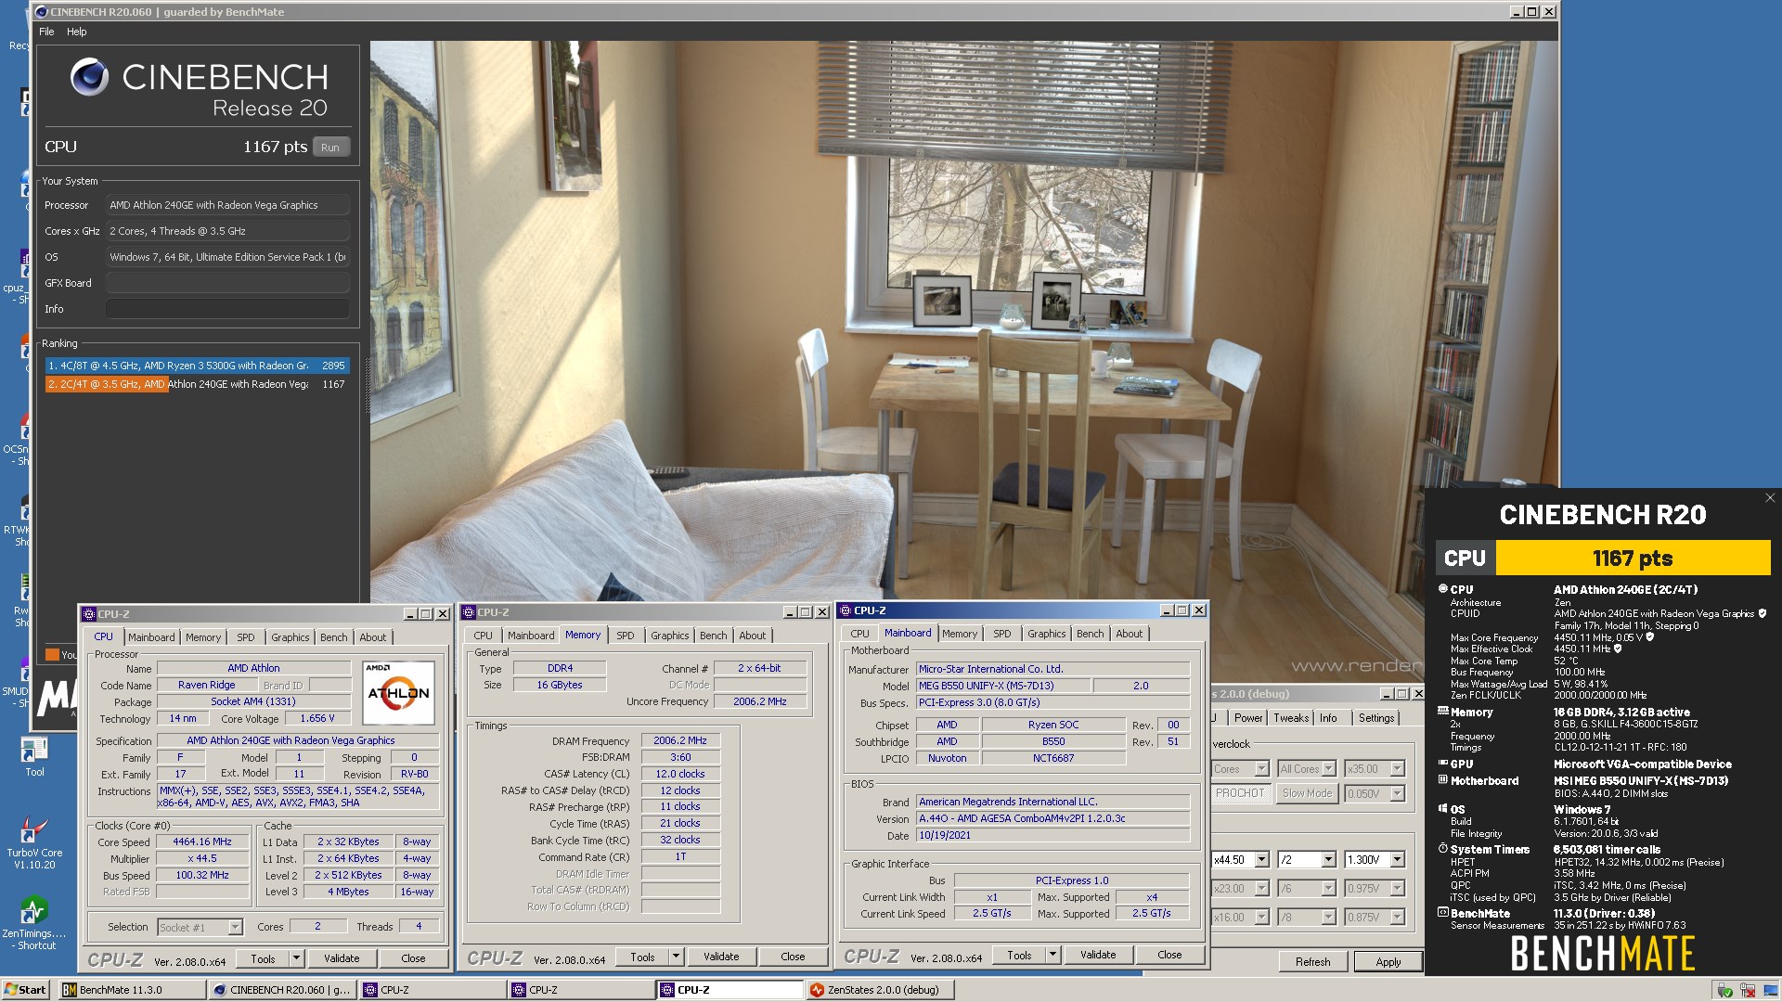
Task: Click the CPUID verified shield icon
Action: pos(1763,613)
